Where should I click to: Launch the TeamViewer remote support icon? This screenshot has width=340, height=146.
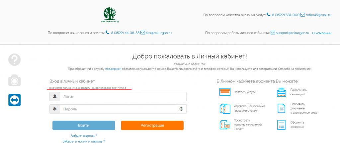(x=15, y=100)
